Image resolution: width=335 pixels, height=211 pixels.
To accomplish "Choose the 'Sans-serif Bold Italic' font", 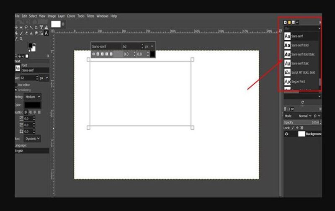I will (x=301, y=54).
